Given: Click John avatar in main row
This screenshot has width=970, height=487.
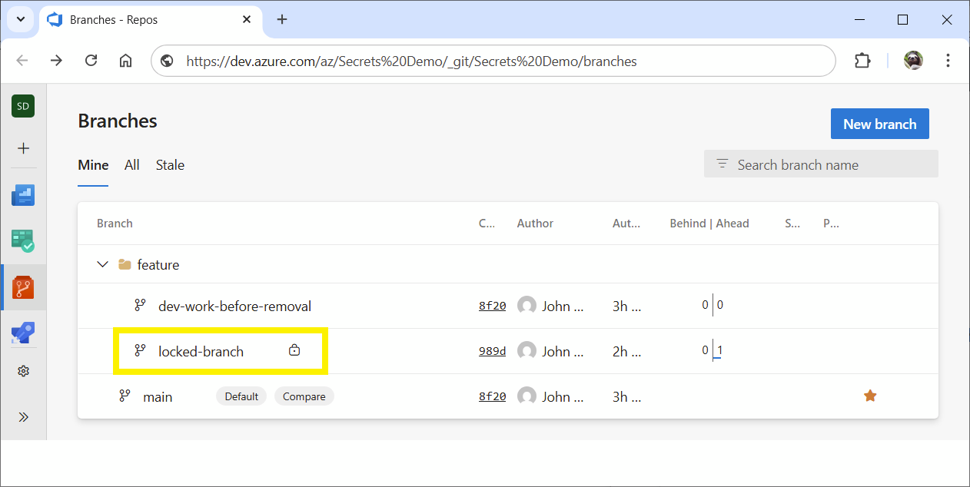Looking at the screenshot, I should [x=527, y=396].
